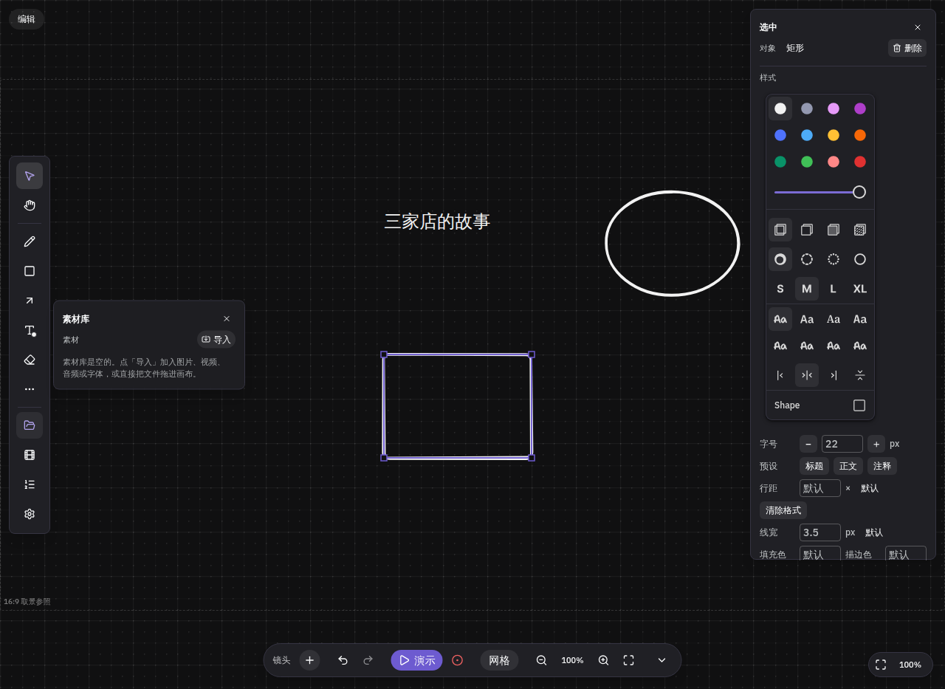
Task: Choose the hand-drawn stroke style
Action: click(780, 259)
